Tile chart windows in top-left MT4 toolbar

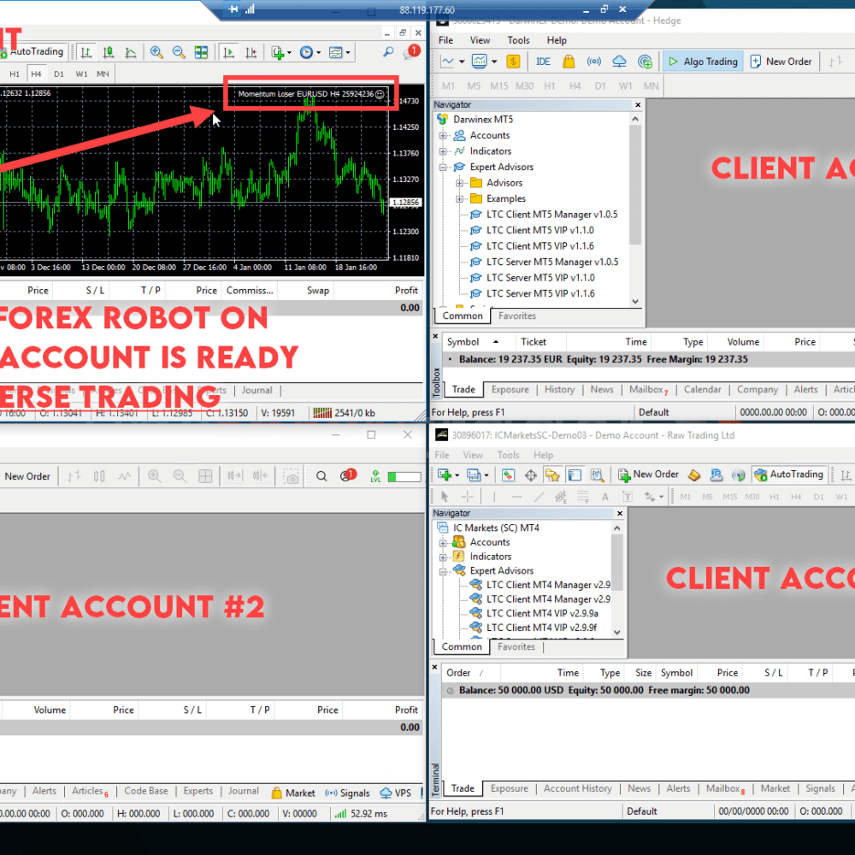point(201,52)
